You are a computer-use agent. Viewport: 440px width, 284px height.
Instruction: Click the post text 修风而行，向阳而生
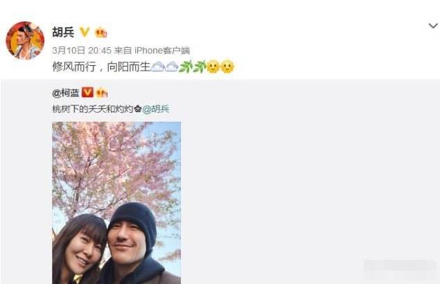(x=101, y=66)
